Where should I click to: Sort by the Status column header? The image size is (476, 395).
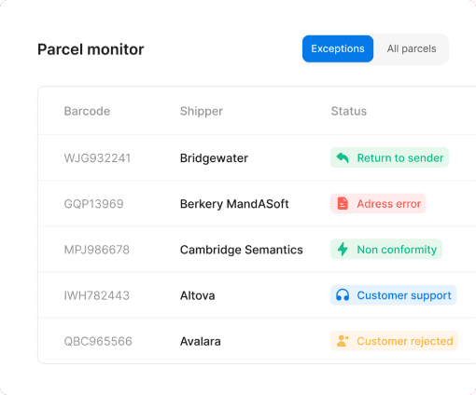[x=349, y=111]
